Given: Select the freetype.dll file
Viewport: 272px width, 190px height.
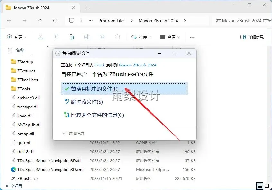Looking at the screenshot, I should pyautogui.click(x=28, y=107).
